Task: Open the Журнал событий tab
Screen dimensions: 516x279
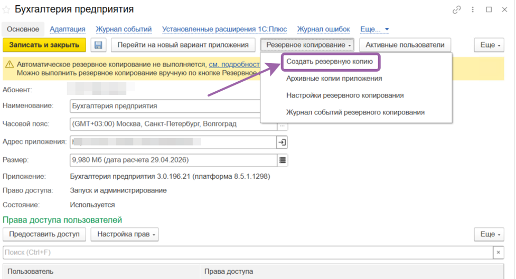Action: pos(124,29)
